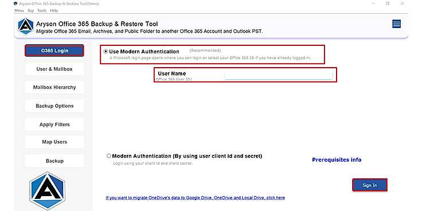Click "Login using your client id and client secret" text
The image size is (422, 211).
click(153, 163)
